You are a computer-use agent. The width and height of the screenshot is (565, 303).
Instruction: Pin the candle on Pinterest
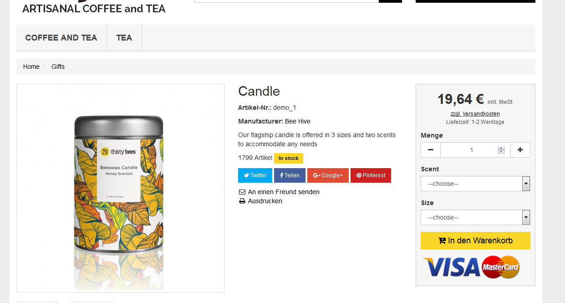371,175
